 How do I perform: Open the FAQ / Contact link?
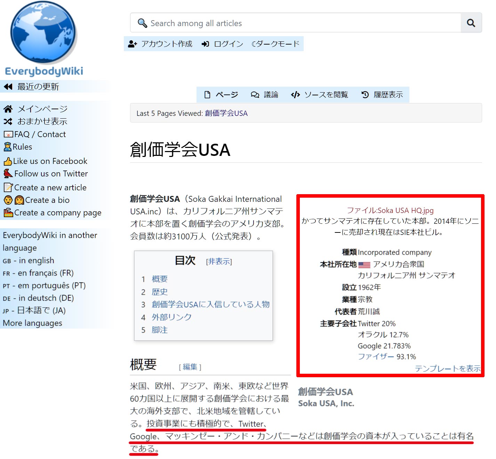point(40,134)
